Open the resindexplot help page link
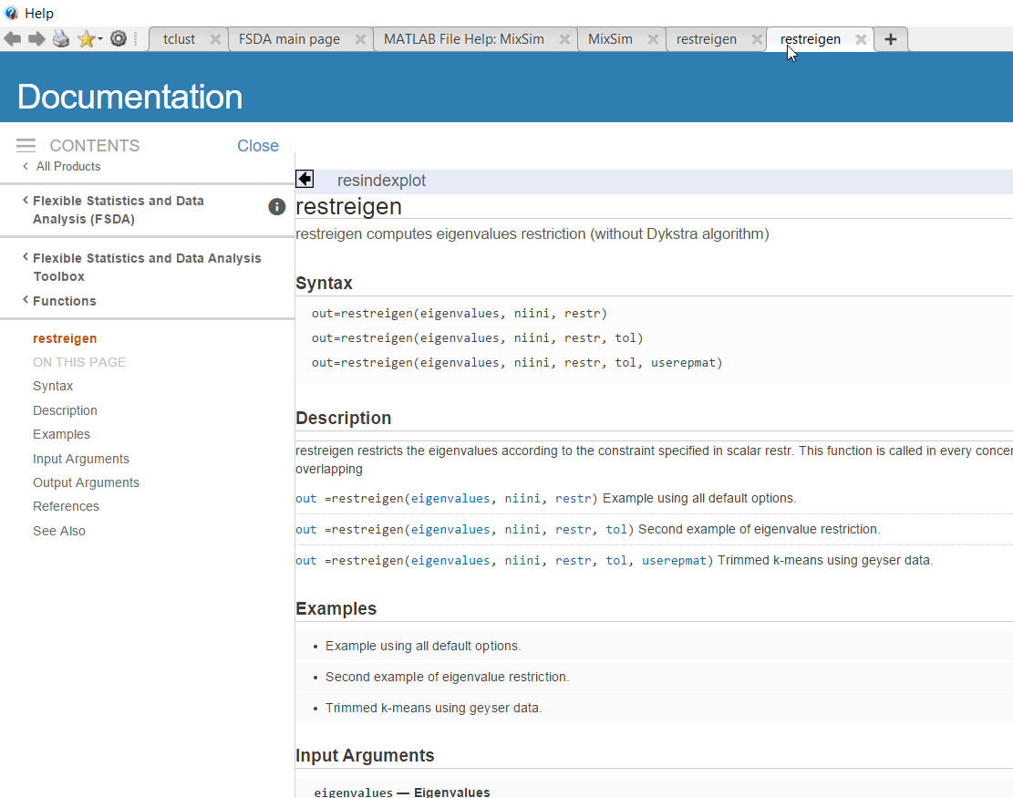Image resolution: width=1013 pixels, height=798 pixels. point(381,180)
